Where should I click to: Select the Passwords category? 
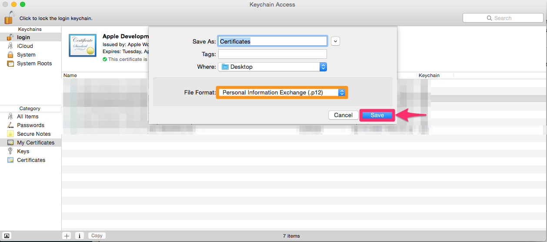[30, 125]
